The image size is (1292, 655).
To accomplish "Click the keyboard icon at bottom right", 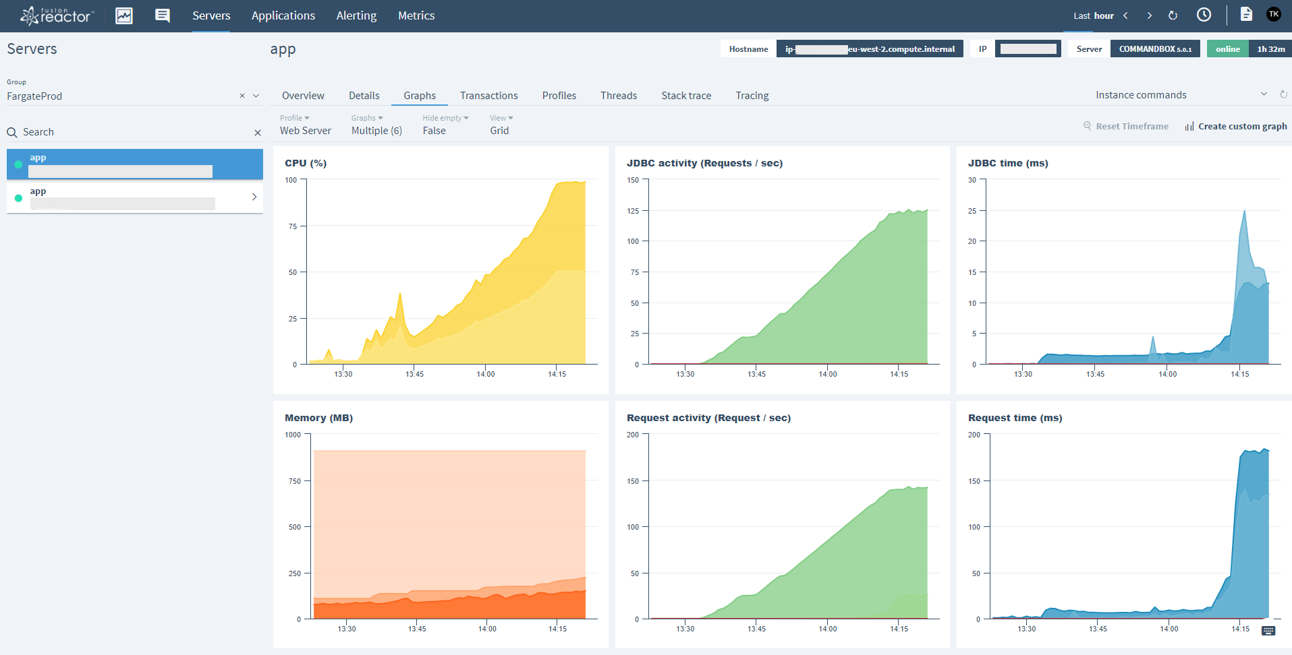I will point(1268,631).
